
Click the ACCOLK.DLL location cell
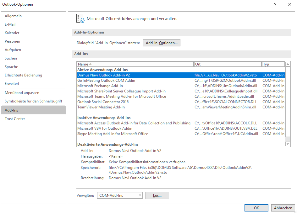pos(226,123)
